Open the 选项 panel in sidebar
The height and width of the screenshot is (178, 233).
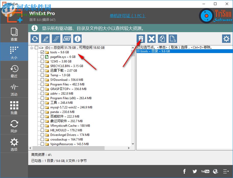pos(14,143)
